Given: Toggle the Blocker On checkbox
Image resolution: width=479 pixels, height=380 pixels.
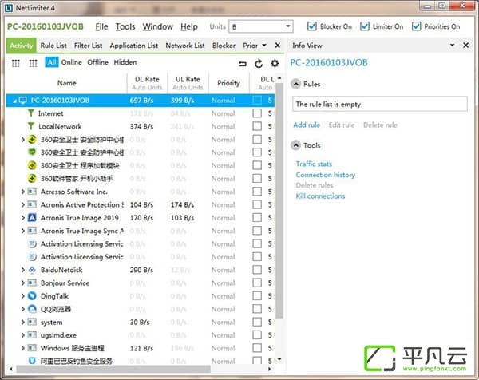Looking at the screenshot, I should (312, 26).
